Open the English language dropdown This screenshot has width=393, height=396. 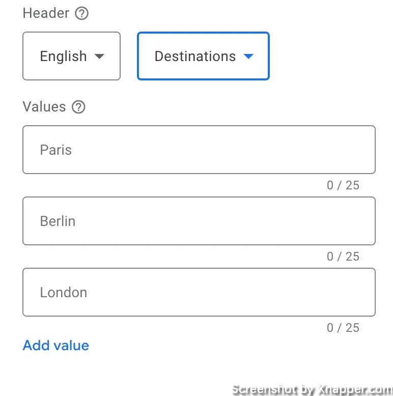tap(71, 56)
